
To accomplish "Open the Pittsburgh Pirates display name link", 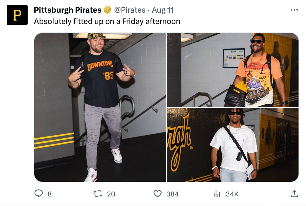I will point(68,10).
